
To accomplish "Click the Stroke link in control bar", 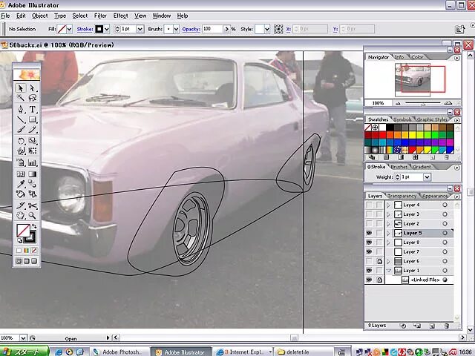I will (85, 29).
